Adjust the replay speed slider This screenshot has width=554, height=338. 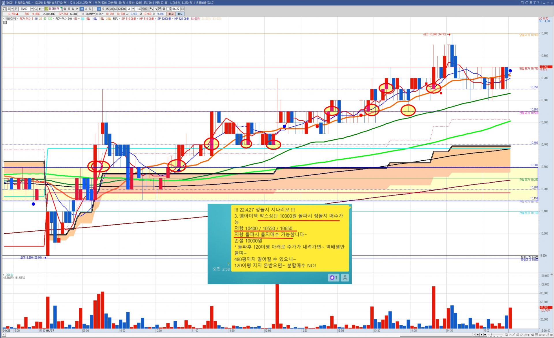491,335
